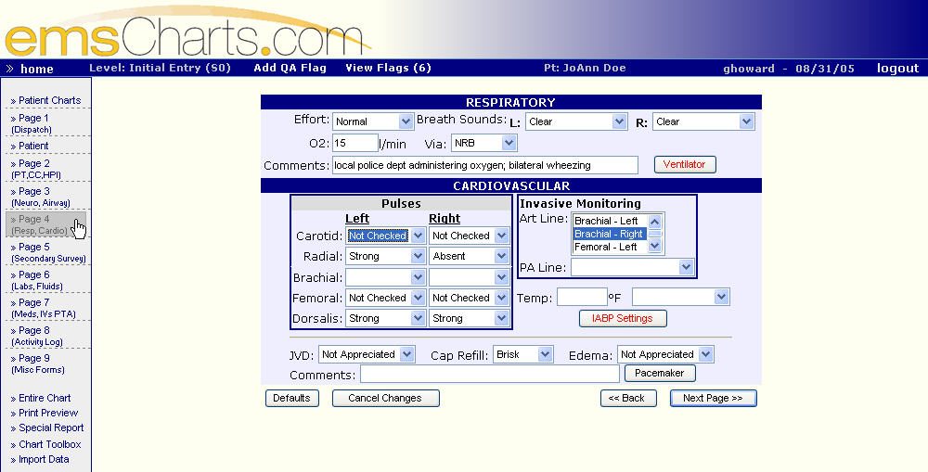928x472 pixels.
Task: Click the Art Line list scroll-up arrow
Action: [654, 222]
